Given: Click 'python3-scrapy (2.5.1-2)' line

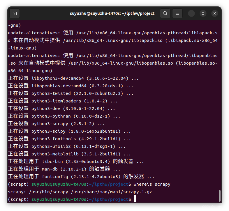Looking at the screenshot, I should pyautogui.click(x=56, y=124).
